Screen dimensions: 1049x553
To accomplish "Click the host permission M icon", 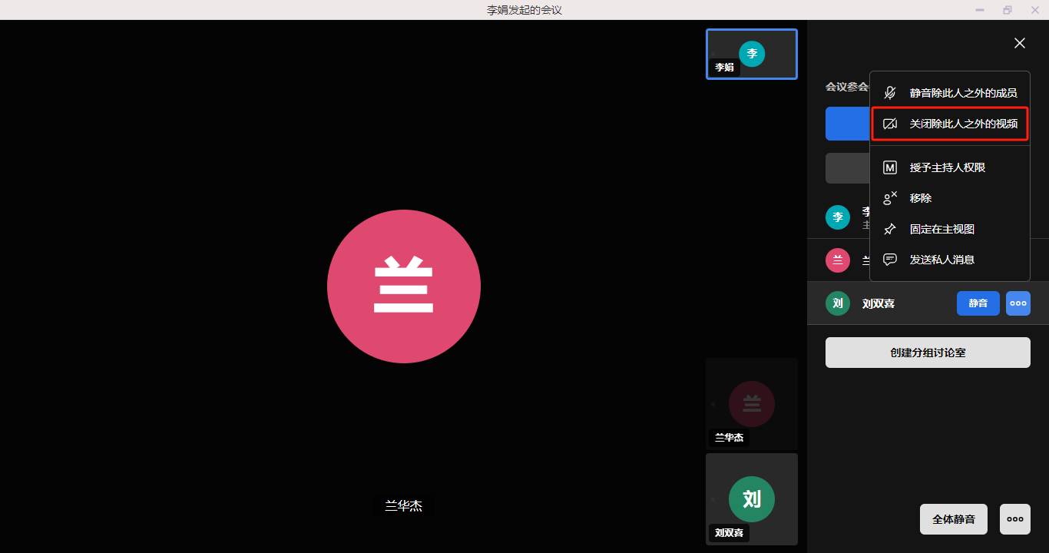I will 890,167.
